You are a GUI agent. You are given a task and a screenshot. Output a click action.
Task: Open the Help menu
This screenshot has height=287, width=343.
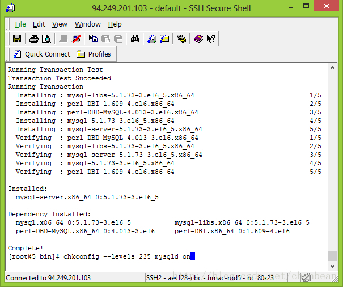pyautogui.click(x=115, y=24)
